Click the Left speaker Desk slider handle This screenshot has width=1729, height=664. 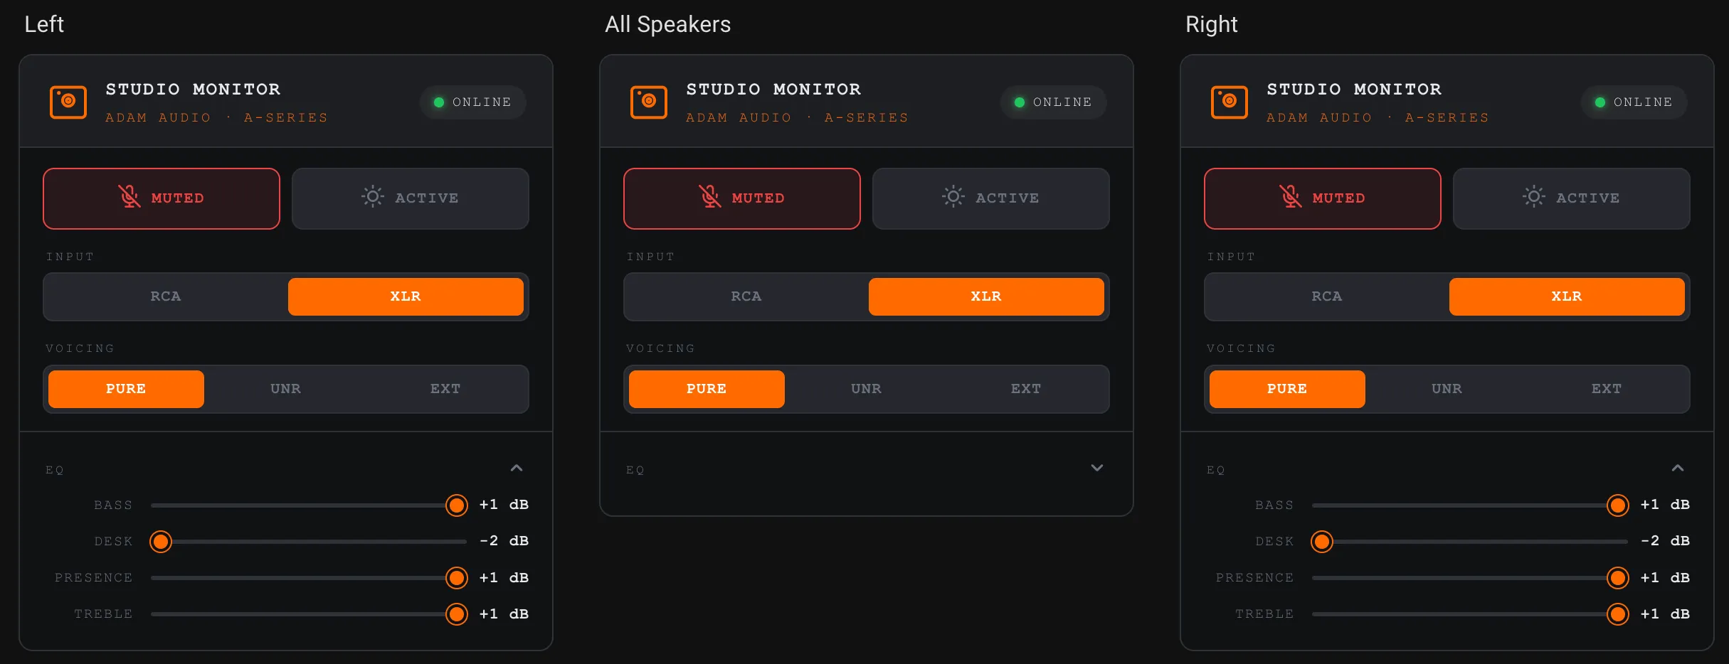point(161,542)
